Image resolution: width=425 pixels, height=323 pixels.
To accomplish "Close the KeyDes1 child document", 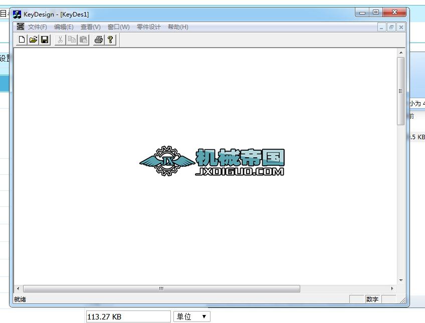I will 401,27.
